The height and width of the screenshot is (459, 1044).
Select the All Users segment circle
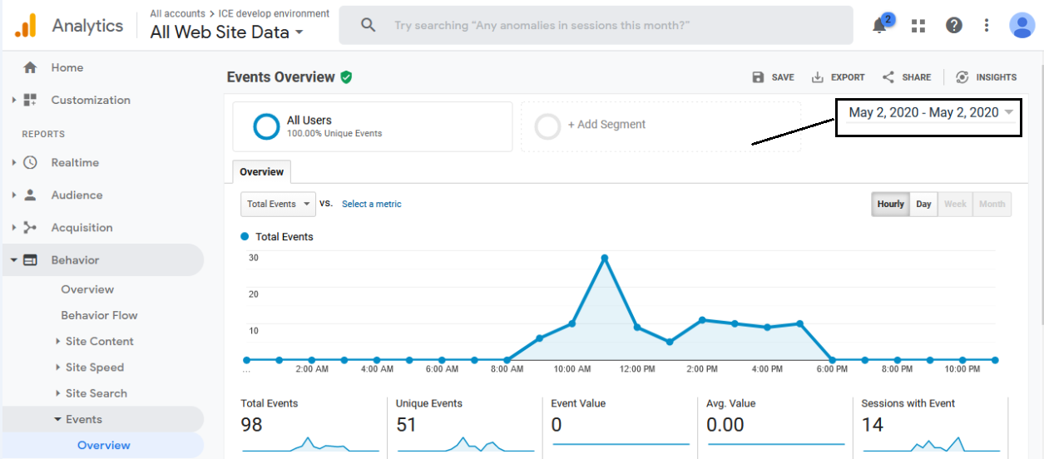point(266,126)
